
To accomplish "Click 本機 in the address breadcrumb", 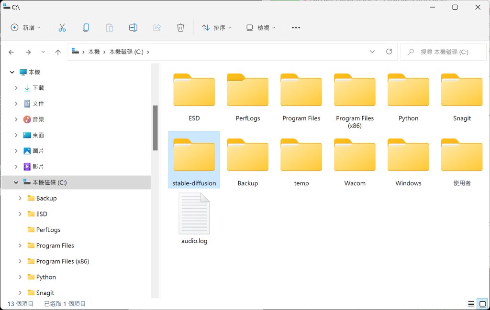I will pos(94,52).
